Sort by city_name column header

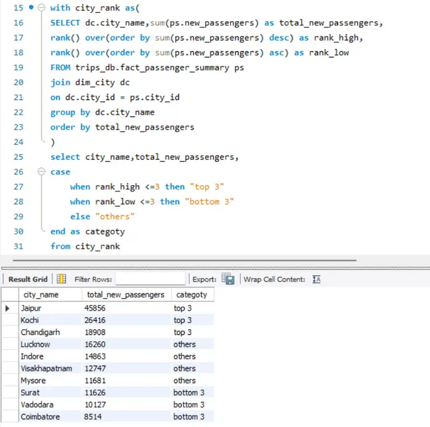[41, 295]
